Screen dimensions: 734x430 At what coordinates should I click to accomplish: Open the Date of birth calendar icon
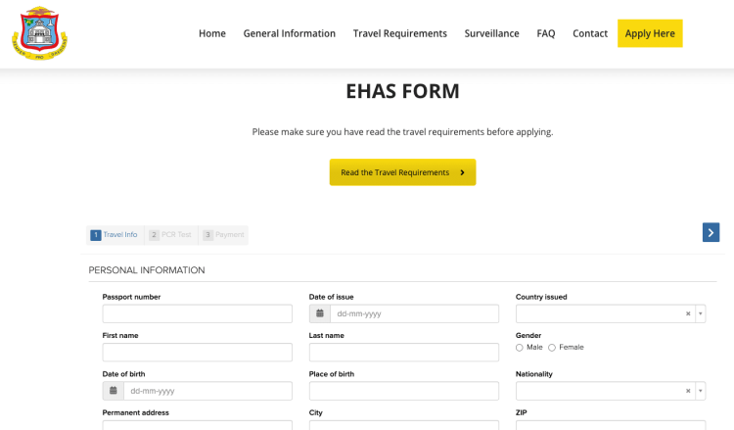(114, 391)
